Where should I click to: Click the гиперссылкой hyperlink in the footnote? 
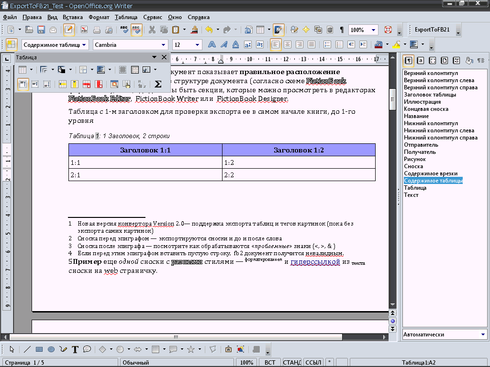click(x=315, y=262)
